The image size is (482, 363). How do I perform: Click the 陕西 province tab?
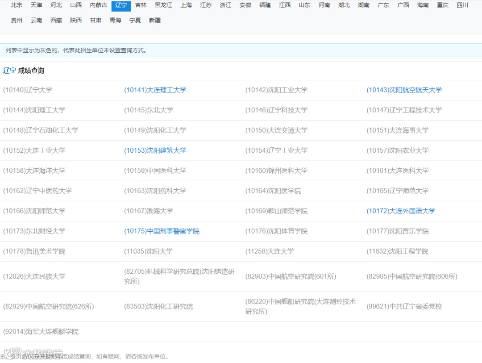(x=76, y=20)
